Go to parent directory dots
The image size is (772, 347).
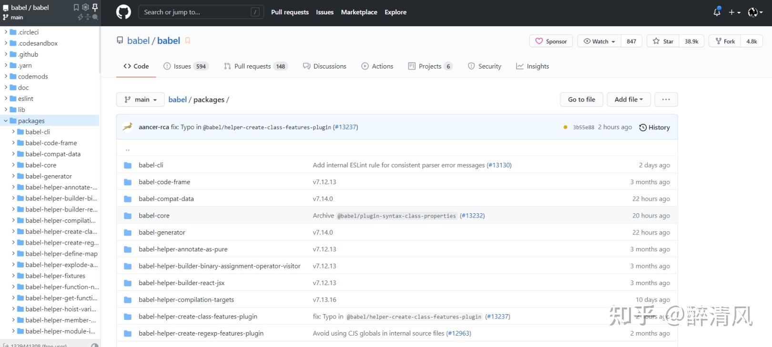(x=128, y=149)
